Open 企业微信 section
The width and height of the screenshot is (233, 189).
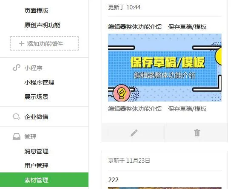pos(37,117)
